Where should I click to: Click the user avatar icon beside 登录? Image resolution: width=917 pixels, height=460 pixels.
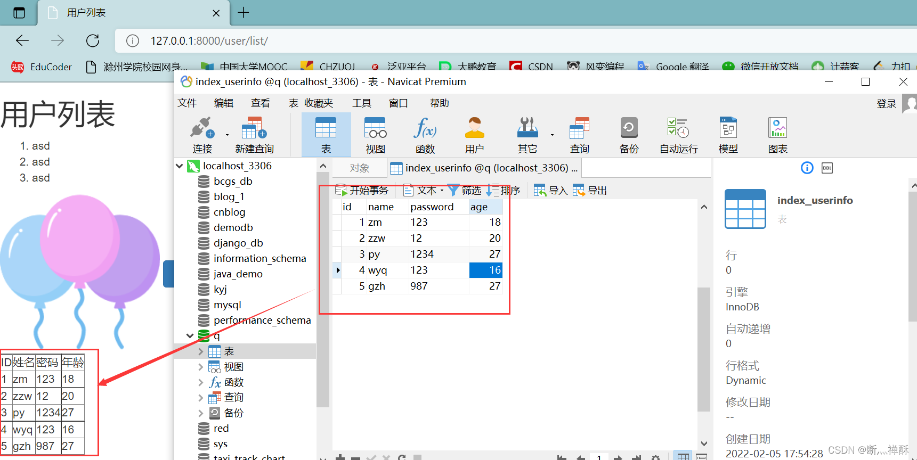(x=909, y=104)
